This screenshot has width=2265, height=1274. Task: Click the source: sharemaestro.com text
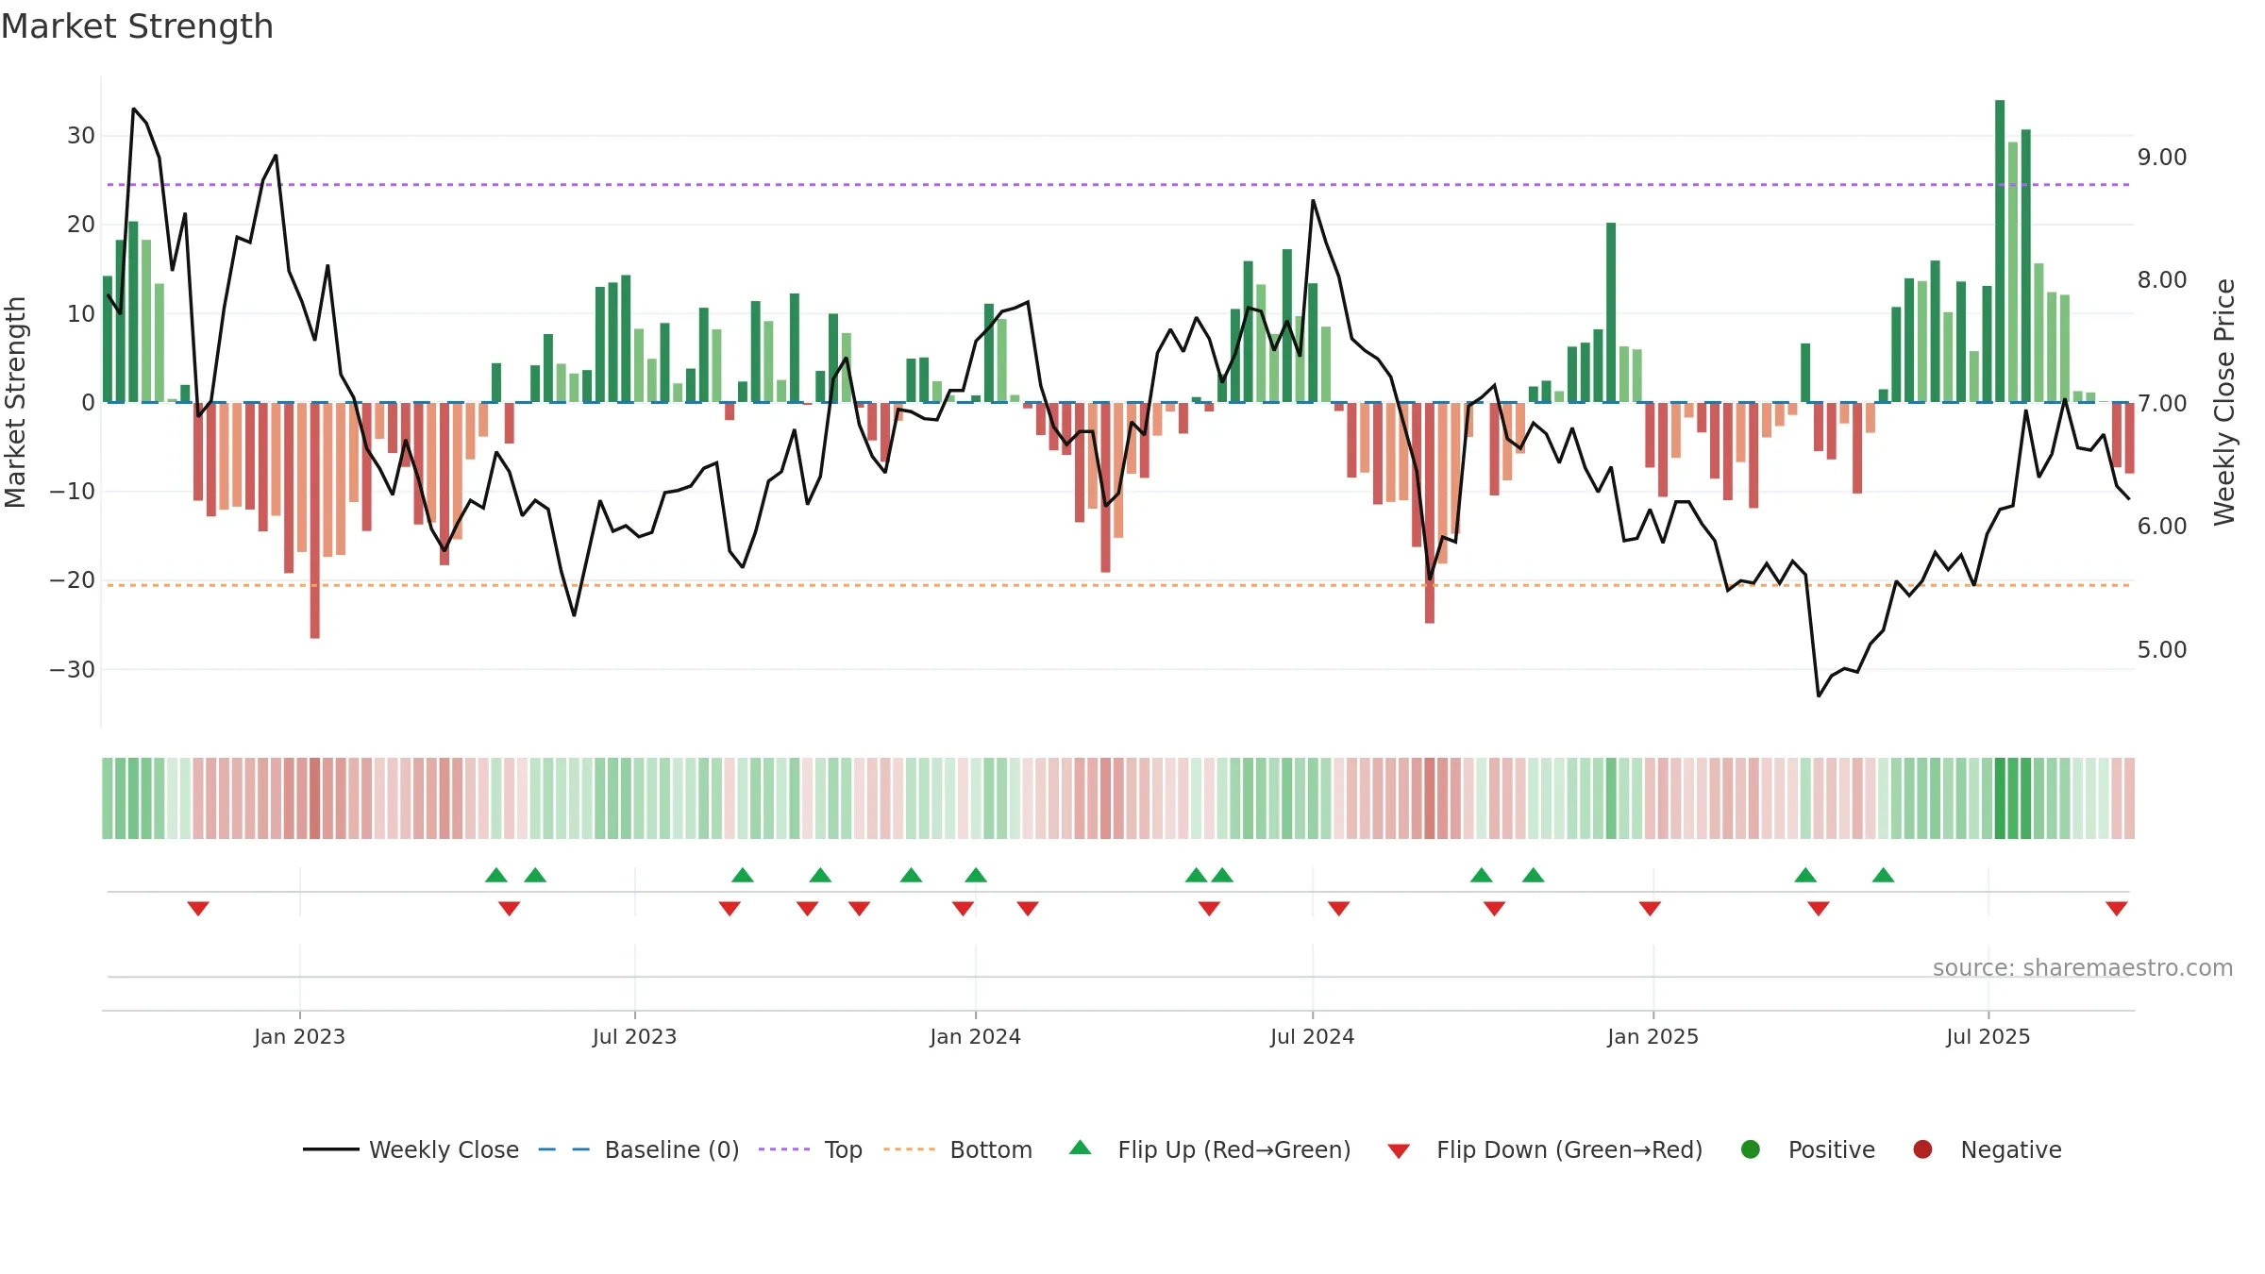coord(2083,967)
